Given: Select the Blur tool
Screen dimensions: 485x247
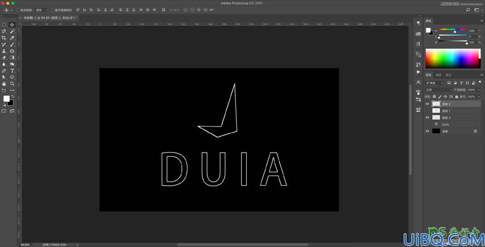Looking at the screenshot, I should pyautogui.click(x=4, y=64).
